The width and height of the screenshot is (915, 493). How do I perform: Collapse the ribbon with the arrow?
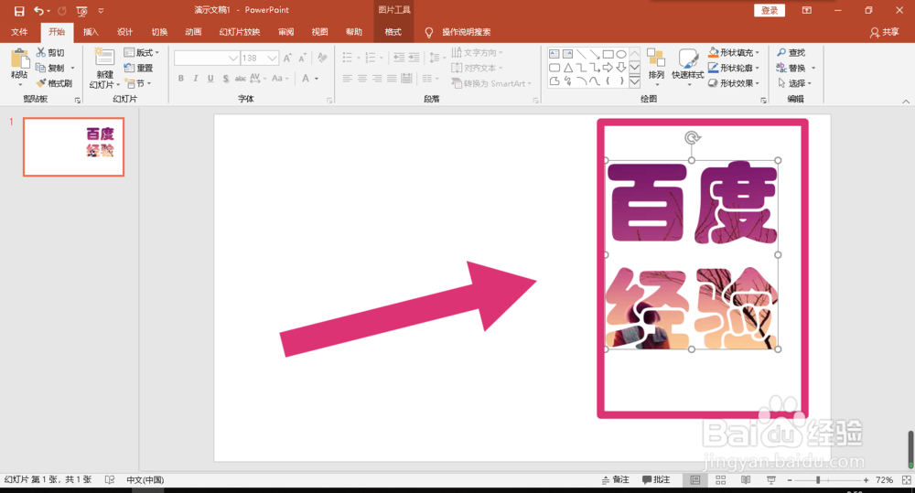pyautogui.click(x=906, y=101)
